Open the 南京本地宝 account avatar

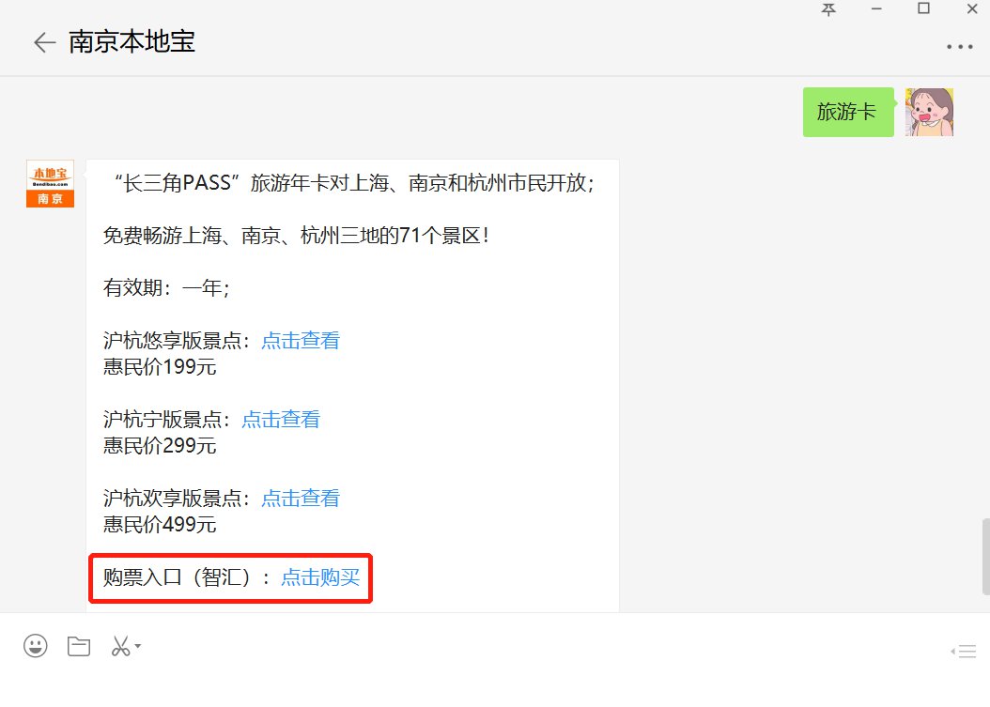coord(50,183)
